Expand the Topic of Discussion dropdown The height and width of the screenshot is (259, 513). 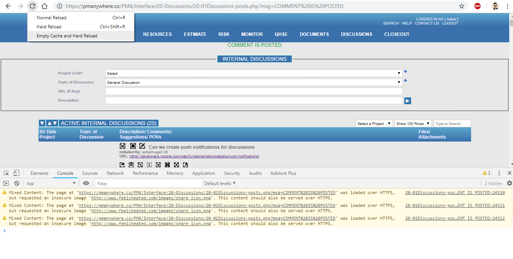click(254, 82)
